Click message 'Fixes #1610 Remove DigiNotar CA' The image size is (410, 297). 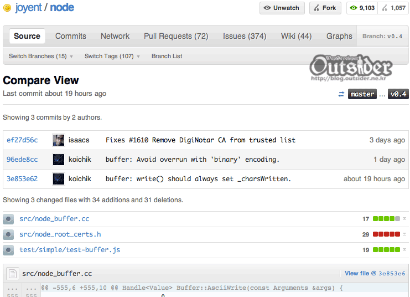point(200,140)
